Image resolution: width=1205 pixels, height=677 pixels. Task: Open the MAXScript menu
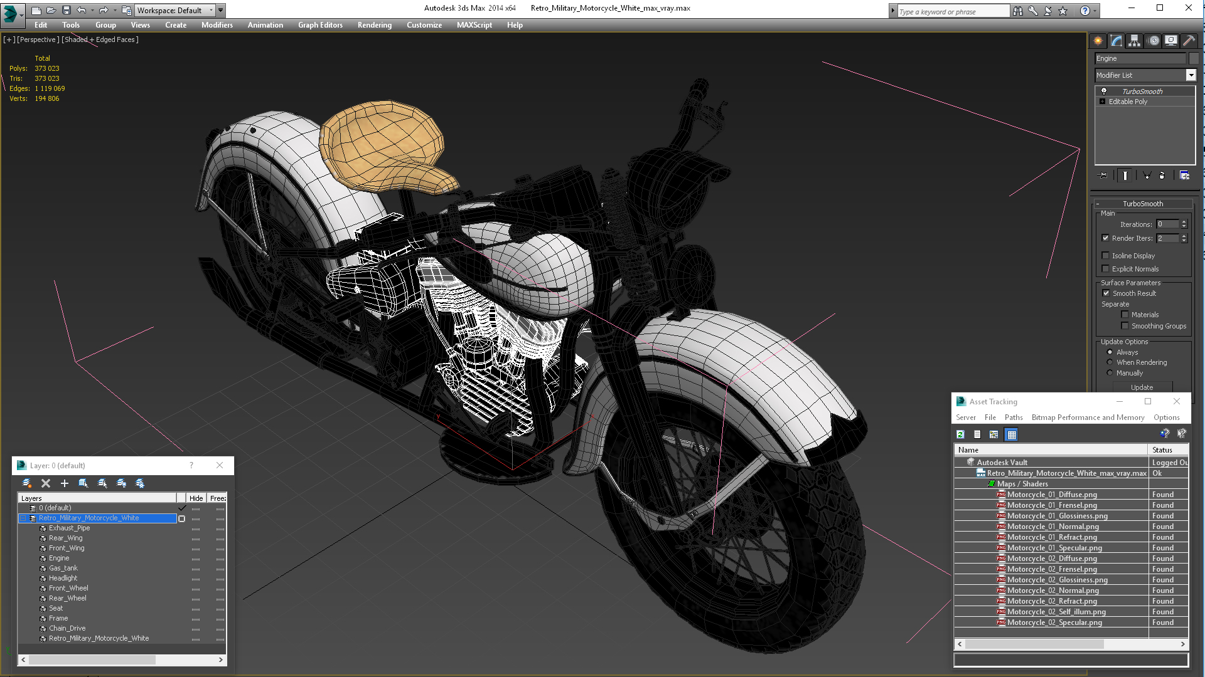(x=474, y=25)
